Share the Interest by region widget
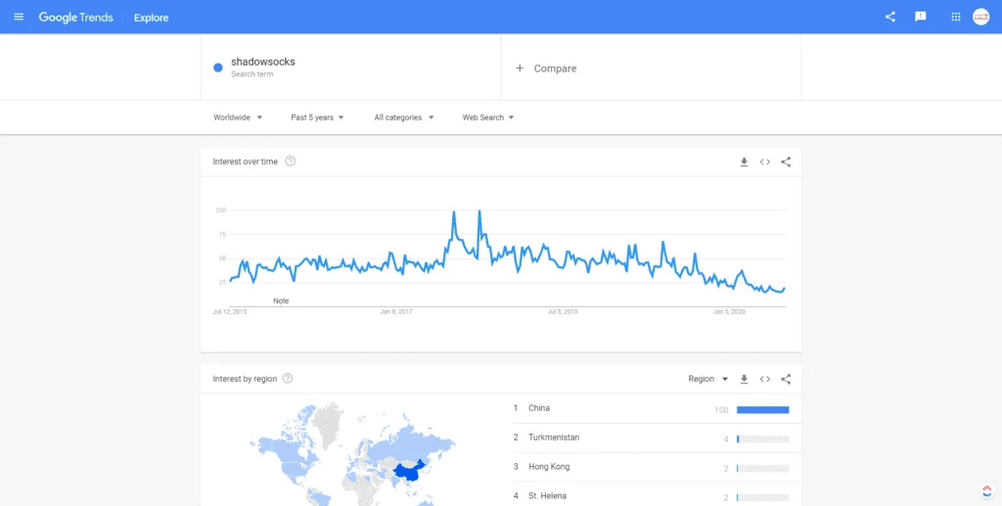This screenshot has width=1002, height=506. click(786, 380)
